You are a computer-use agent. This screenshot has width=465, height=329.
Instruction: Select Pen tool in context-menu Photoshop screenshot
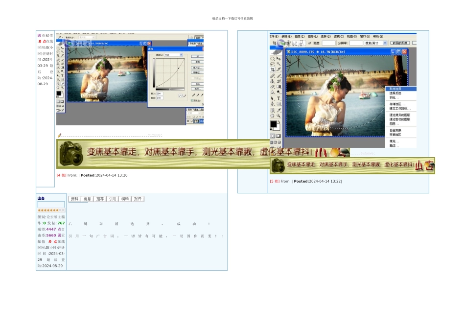click(272, 104)
